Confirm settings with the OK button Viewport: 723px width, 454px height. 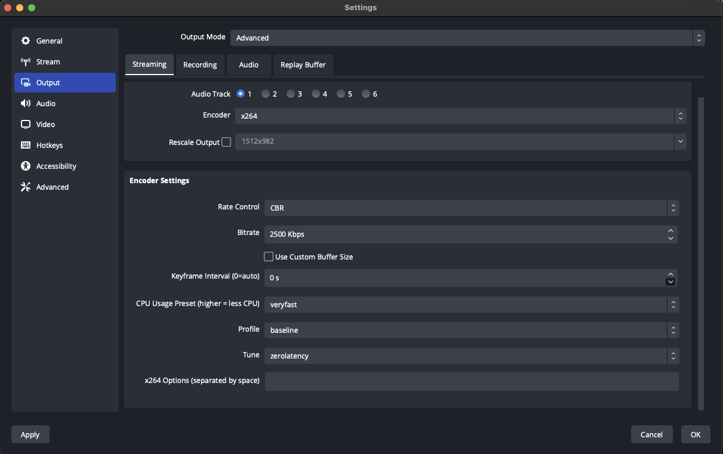(696, 434)
